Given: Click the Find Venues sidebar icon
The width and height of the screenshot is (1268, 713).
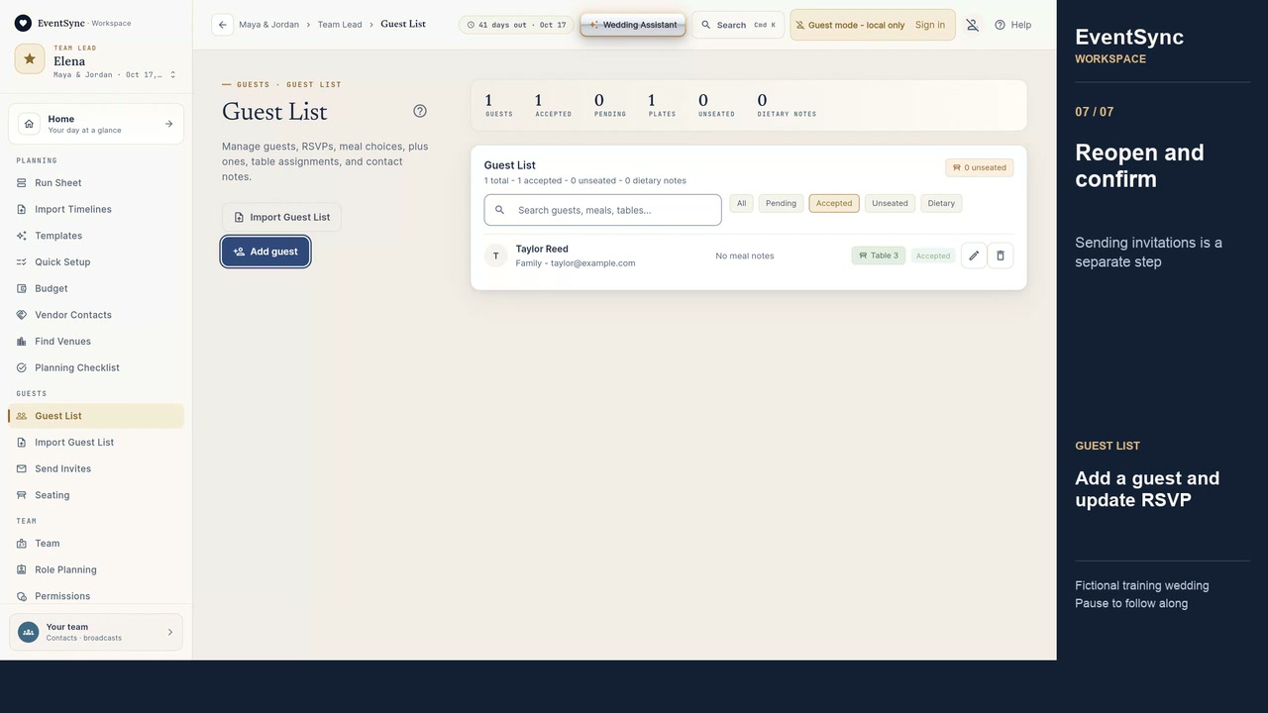Looking at the screenshot, I should [x=22, y=342].
